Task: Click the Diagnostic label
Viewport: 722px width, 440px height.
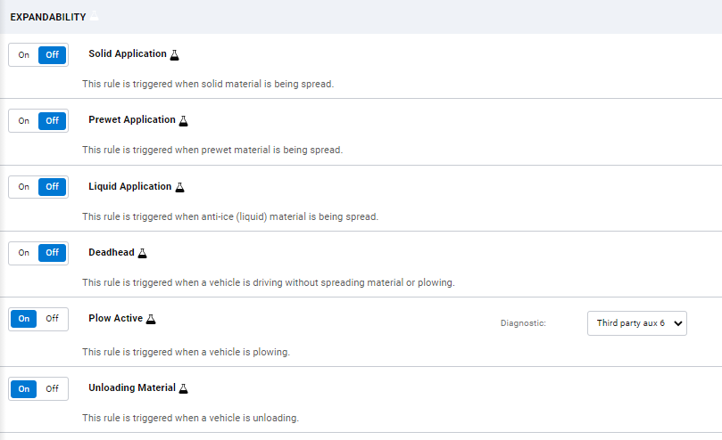Action: [x=523, y=323]
